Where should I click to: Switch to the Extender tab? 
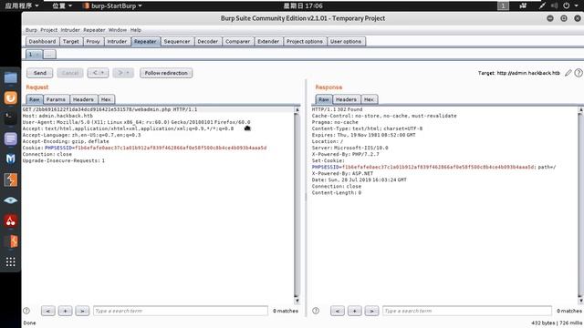(x=268, y=41)
